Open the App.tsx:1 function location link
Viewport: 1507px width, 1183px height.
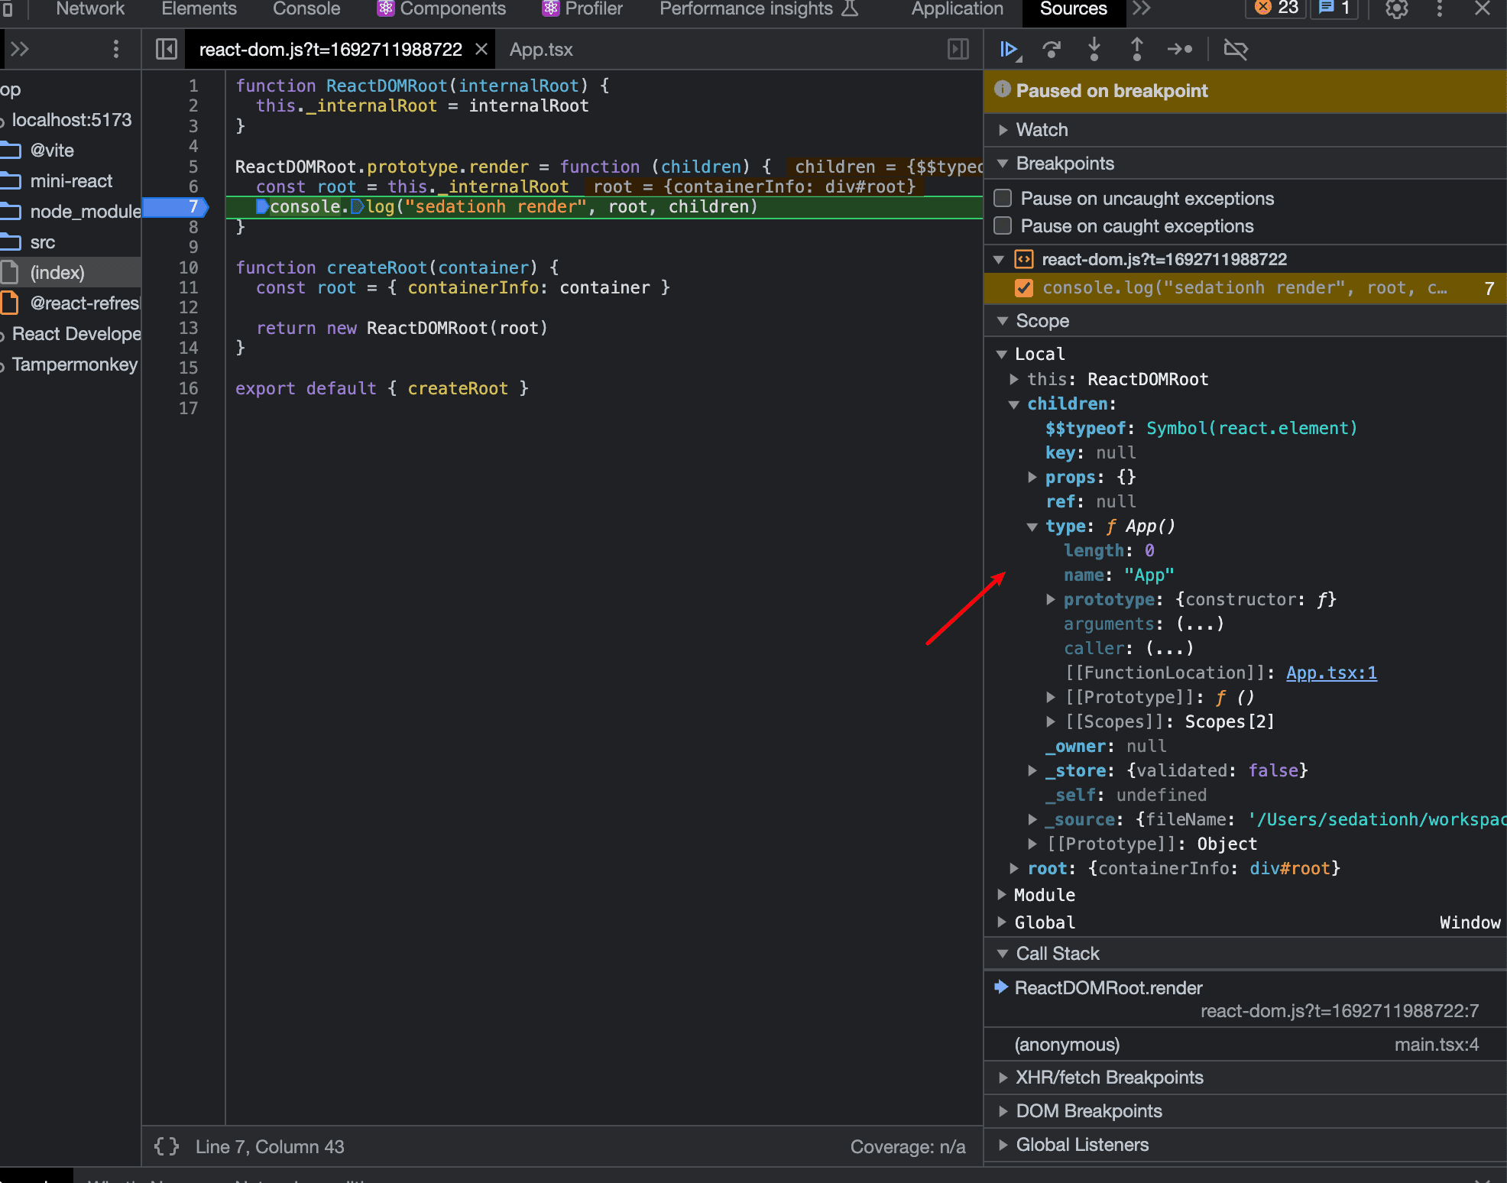pos(1331,673)
